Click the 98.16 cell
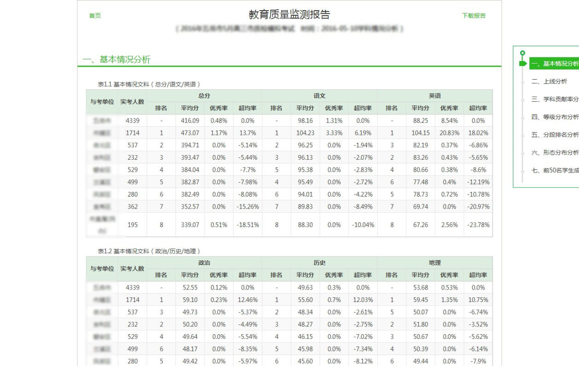579x366 pixels. point(305,121)
